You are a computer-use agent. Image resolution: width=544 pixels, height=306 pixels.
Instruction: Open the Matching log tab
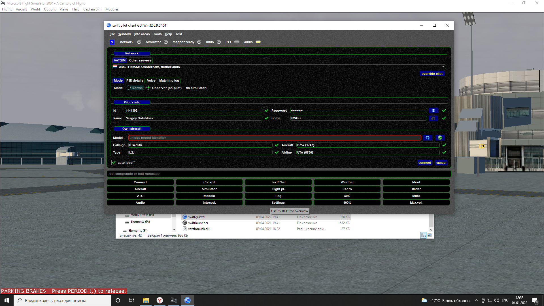tap(169, 80)
